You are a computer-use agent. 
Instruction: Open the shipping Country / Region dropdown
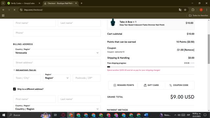pyautogui.click(x=57, y=108)
